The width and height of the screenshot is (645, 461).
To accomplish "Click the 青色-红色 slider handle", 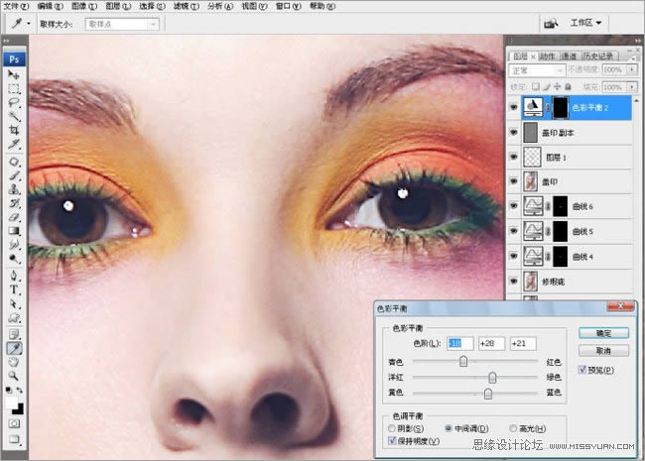I will [x=463, y=361].
